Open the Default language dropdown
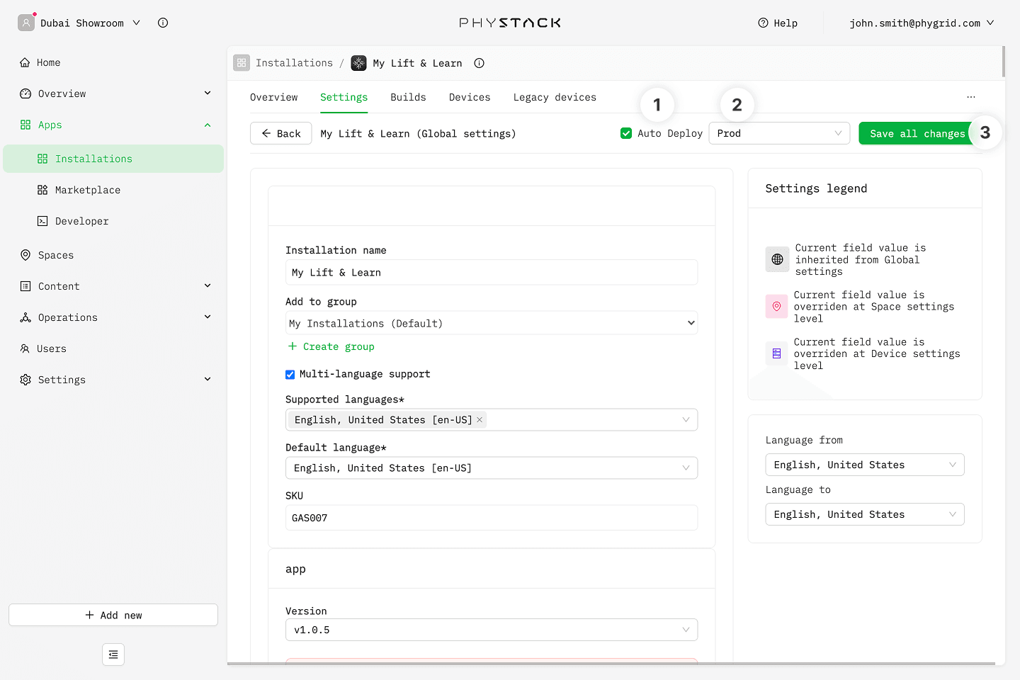The width and height of the screenshot is (1020, 680). (x=492, y=467)
